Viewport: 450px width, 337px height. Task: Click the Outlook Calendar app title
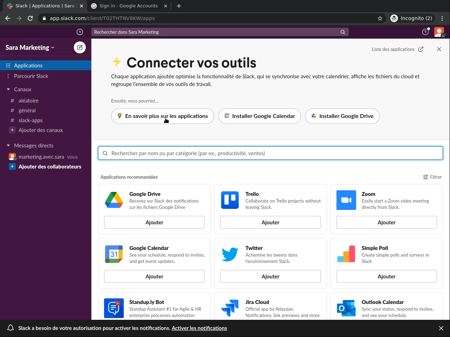(x=382, y=302)
